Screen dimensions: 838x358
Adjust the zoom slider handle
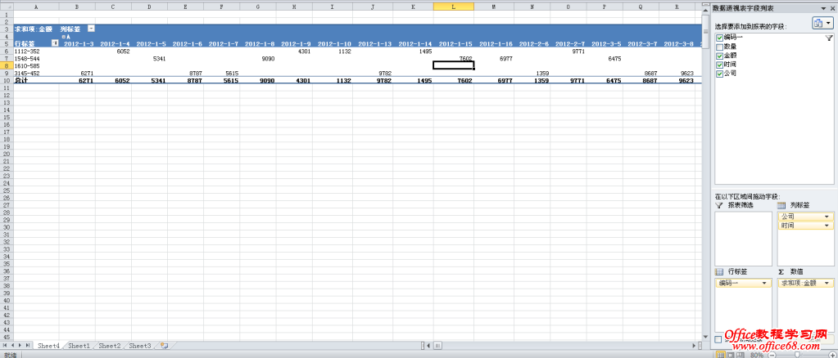[797, 354]
